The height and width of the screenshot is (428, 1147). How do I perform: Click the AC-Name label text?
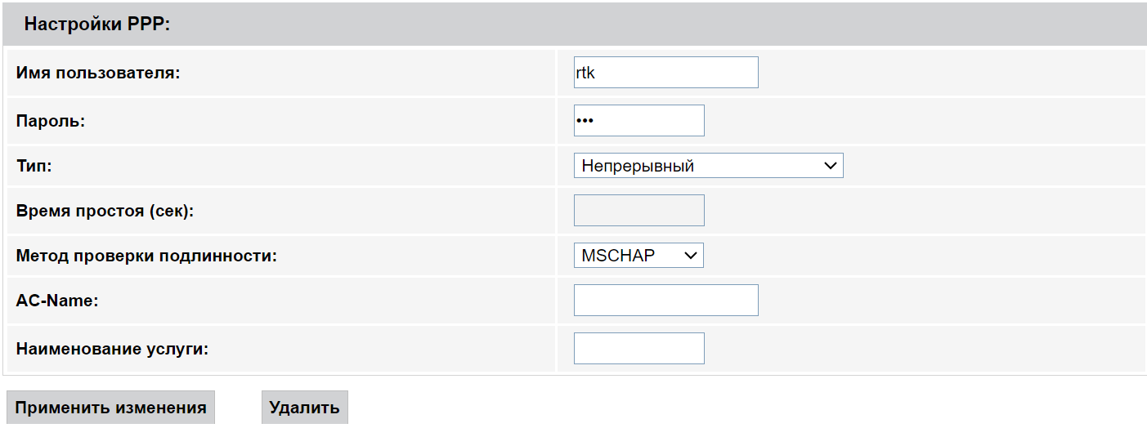57,300
